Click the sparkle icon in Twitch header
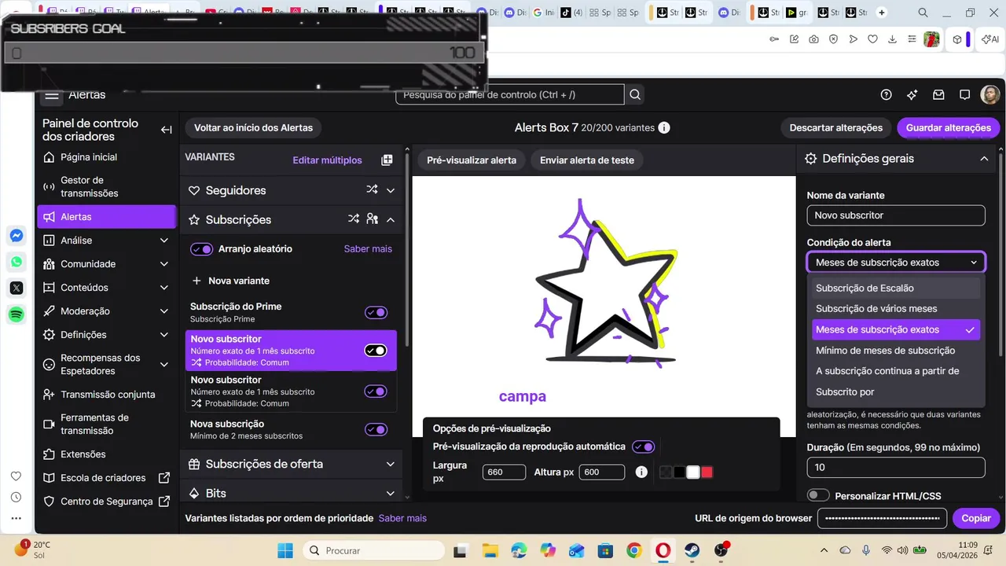Viewport: 1006px width, 566px height. (x=912, y=94)
